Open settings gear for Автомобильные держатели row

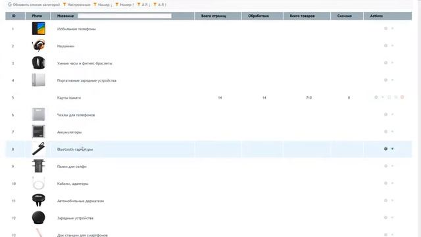pyautogui.click(x=386, y=200)
